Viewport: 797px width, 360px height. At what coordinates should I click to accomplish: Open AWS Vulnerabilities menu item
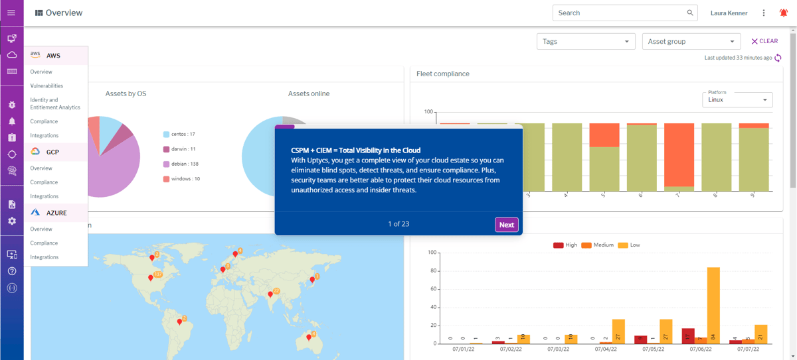click(46, 86)
